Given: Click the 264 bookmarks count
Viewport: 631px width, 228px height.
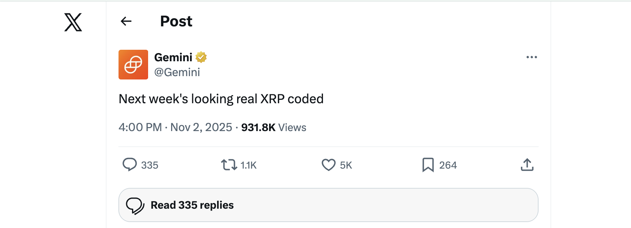Looking at the screenshot, I should coord(448,165).
